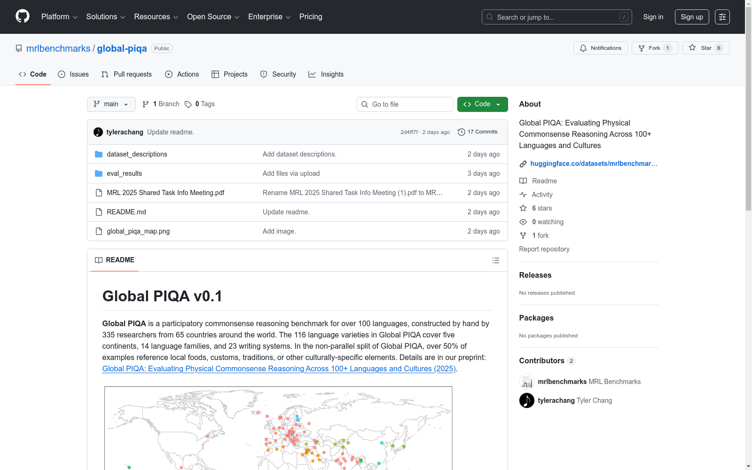Open the 17 Commits history link
This screenshot has height=470, width=752.
(478, 132)
